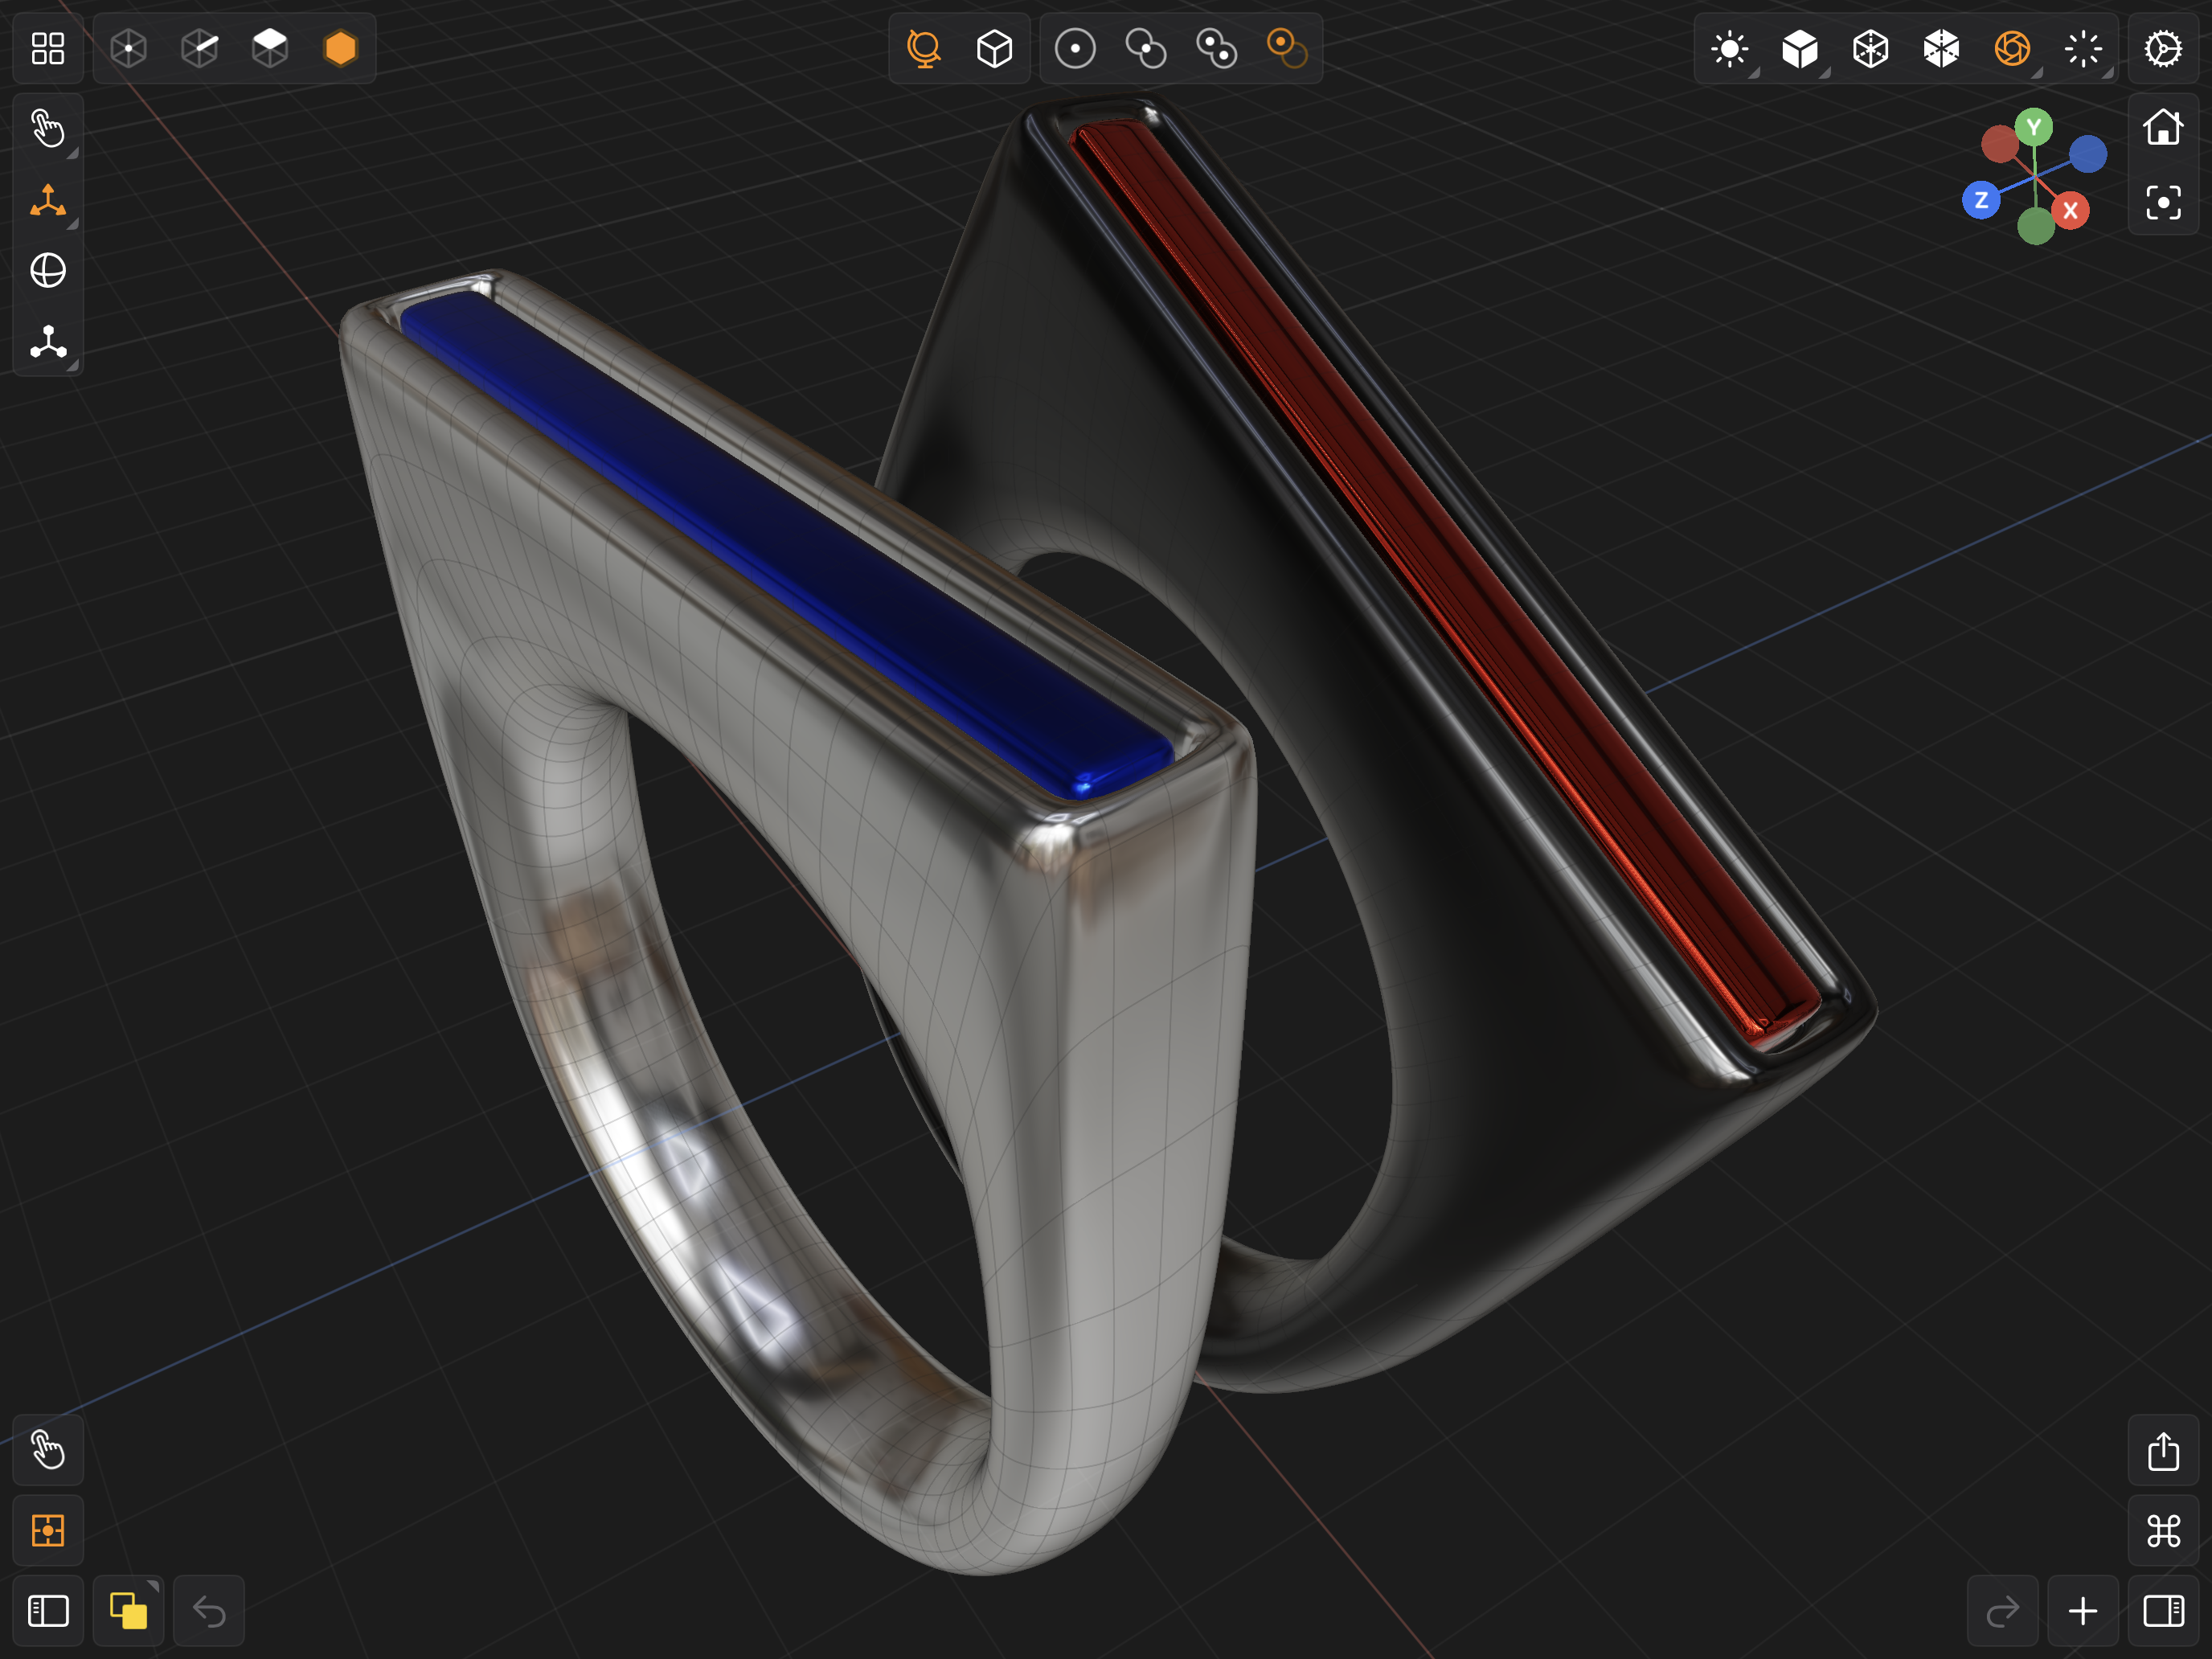2212x1659 pixels.
Task: Open the four-squares grid menu
Action: 48,48
